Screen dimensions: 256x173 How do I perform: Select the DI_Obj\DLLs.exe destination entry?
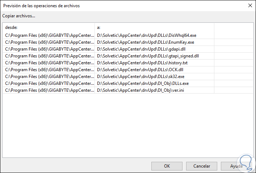click(143, 83)
